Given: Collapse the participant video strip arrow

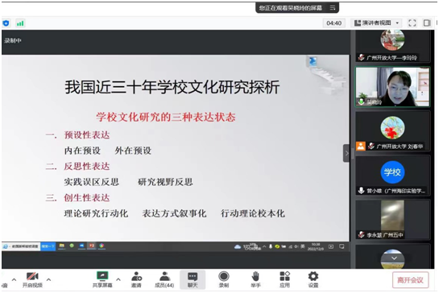Looking at the screenshot, I should tap(346, 153).
